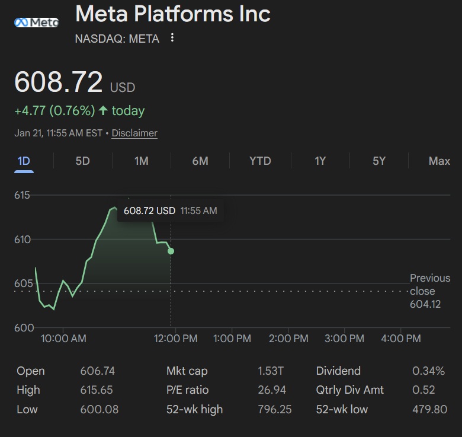The image size is (462, 437).
Task: Select the YTD chart tab
Action: (x=260, y=161)
